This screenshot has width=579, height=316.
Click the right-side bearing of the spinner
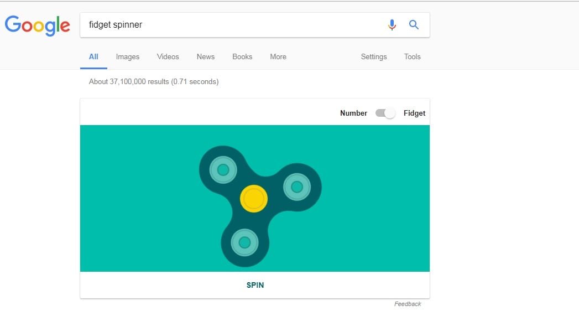297,187
